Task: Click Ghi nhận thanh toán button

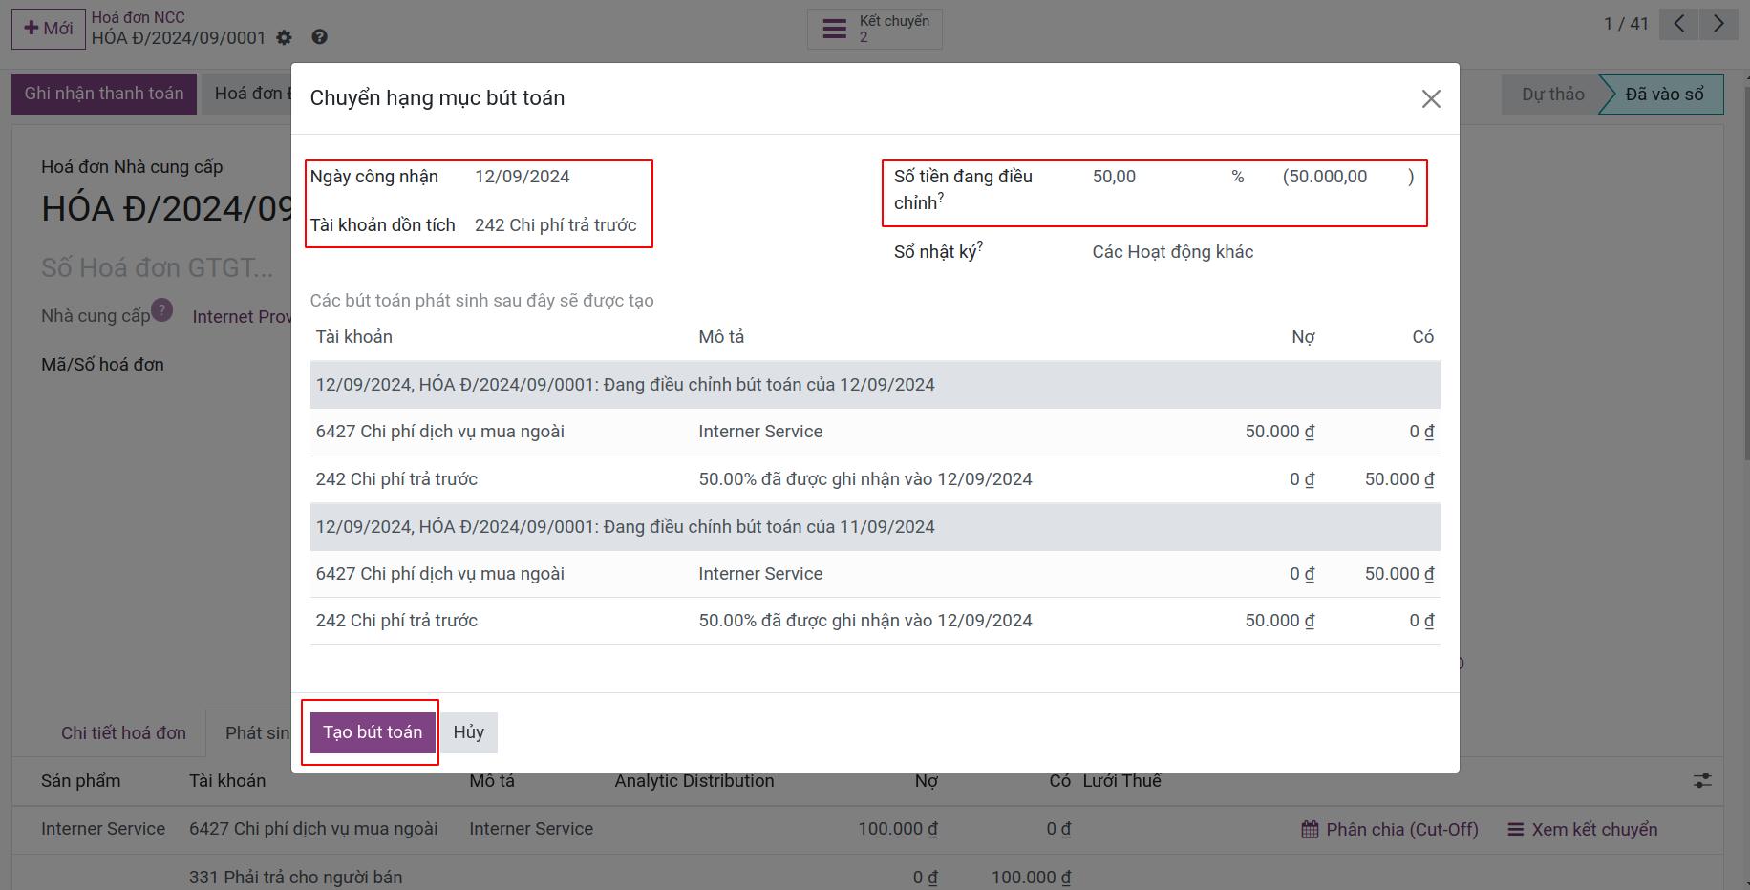Action: (x=104, y=94)
